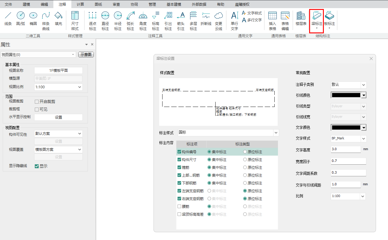This screenshot has width=388, height=240.
Task: Enable the 腰筋 checkbox
Action: 179,207
